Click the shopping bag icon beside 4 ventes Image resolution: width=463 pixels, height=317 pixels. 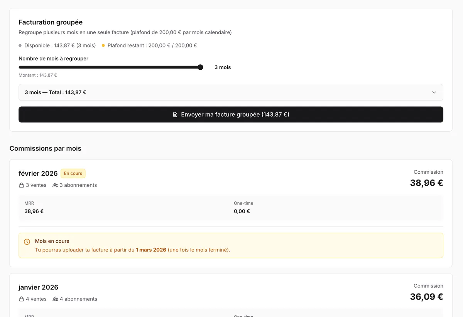click(22, 299)
